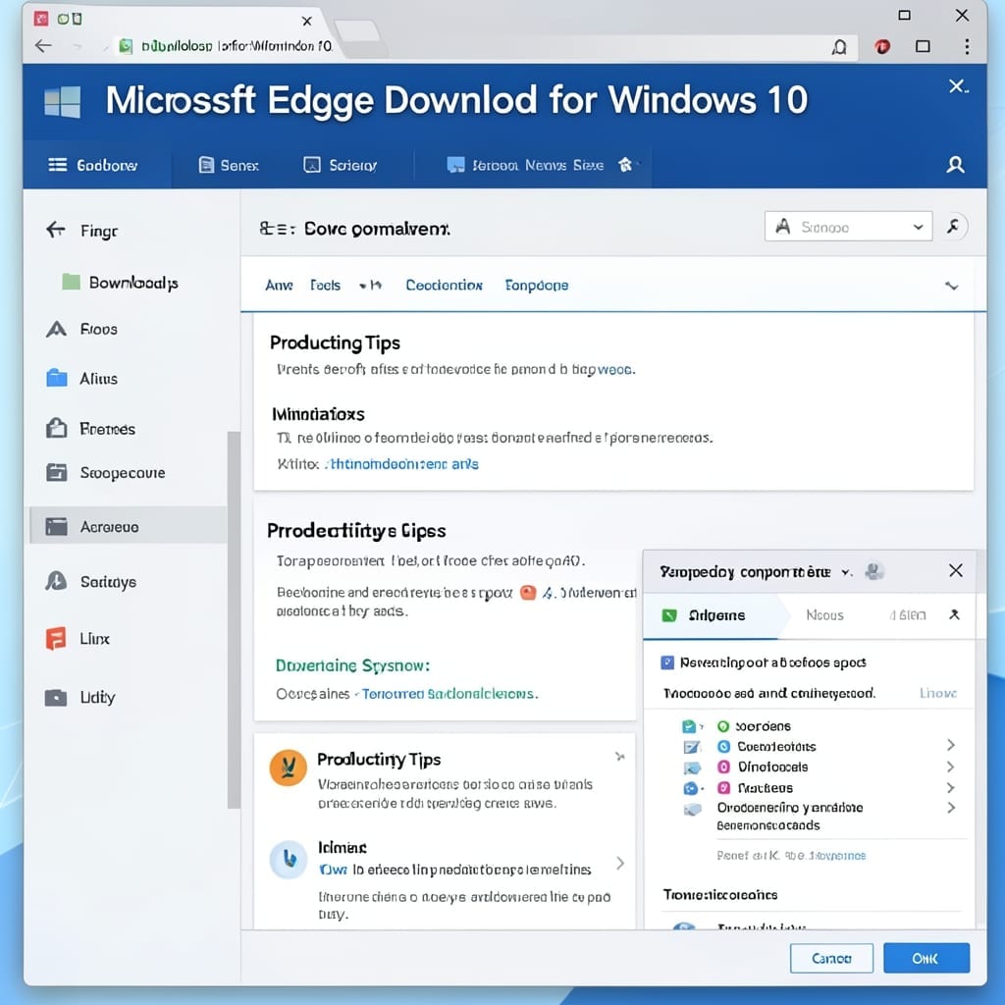Open the Alitus folder in sidebar
The width and height of the screenshot is (1005, 1005).
pyautogui.click(x=82, y=379)
